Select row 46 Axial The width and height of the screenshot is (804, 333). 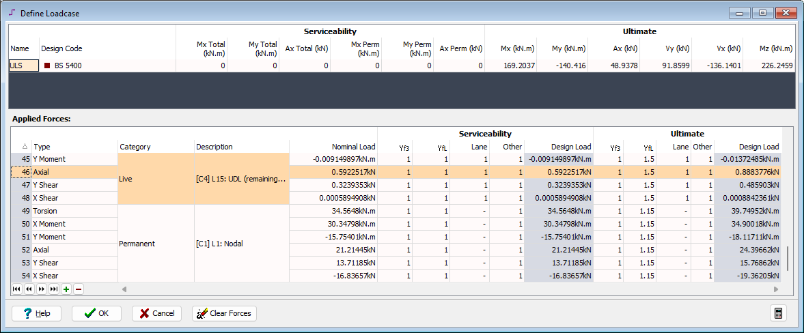(75, 172)
